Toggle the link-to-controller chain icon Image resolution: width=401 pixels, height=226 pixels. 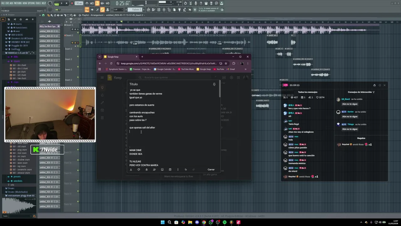coord(102,9)
